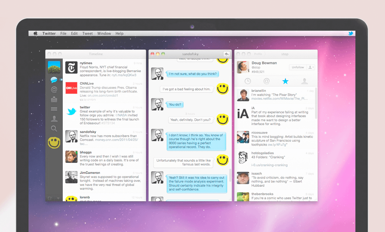Open the File menu
Image resolution: width=385 pixels, height=232 pixels.
[63, 34]
